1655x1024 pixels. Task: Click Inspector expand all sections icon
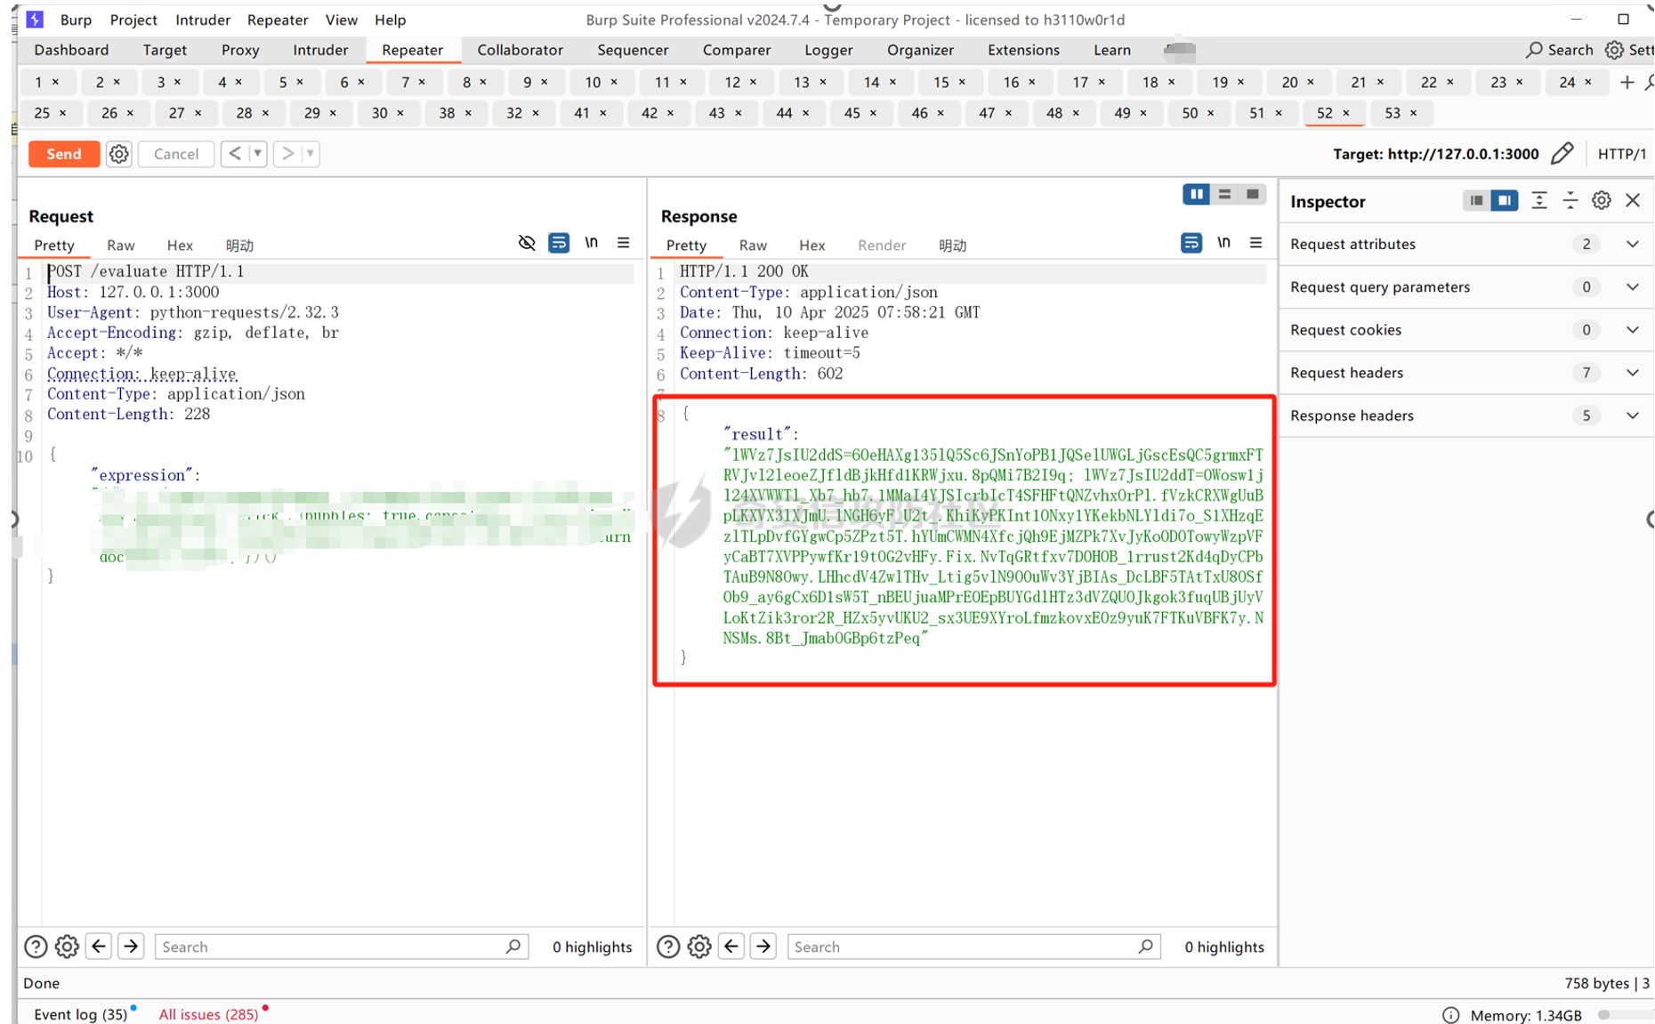coord(1538,201)
